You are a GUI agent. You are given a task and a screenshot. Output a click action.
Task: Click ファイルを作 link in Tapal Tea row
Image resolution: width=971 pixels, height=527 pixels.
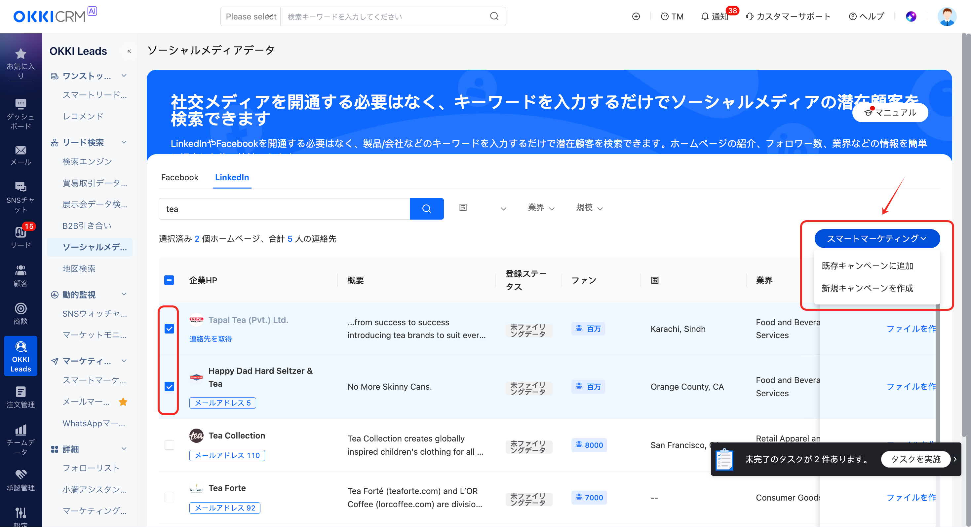(x=911, y=329)
